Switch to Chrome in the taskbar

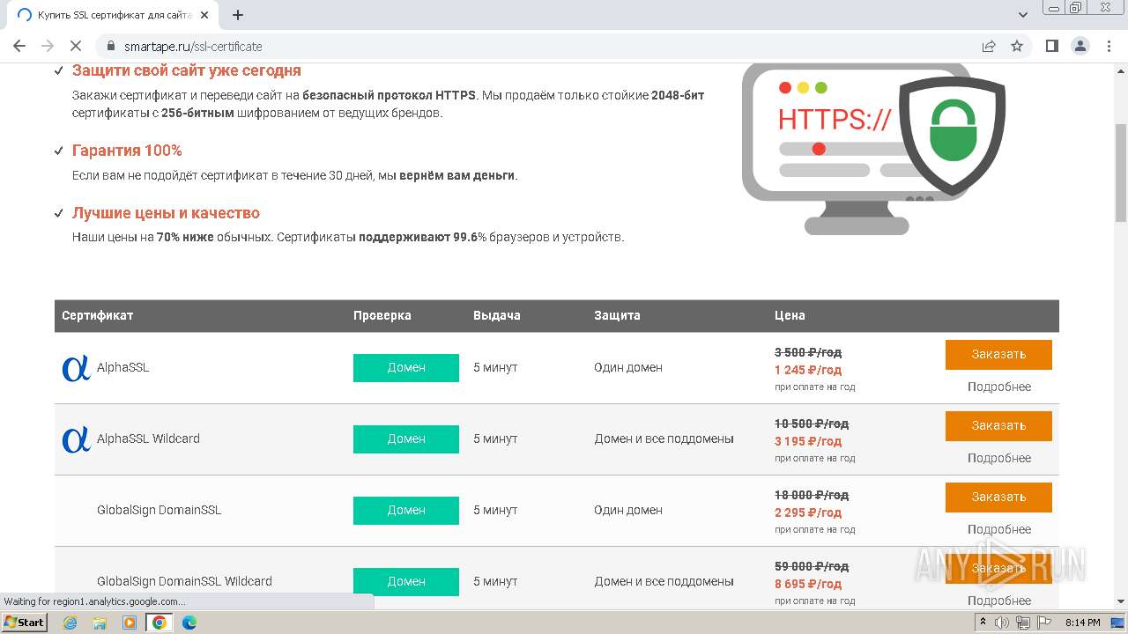(x=160, y=623)
